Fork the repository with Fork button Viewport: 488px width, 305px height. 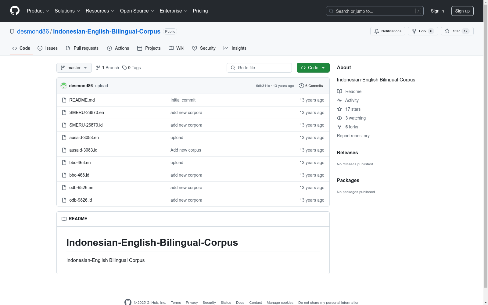click(x=423, y=31)
